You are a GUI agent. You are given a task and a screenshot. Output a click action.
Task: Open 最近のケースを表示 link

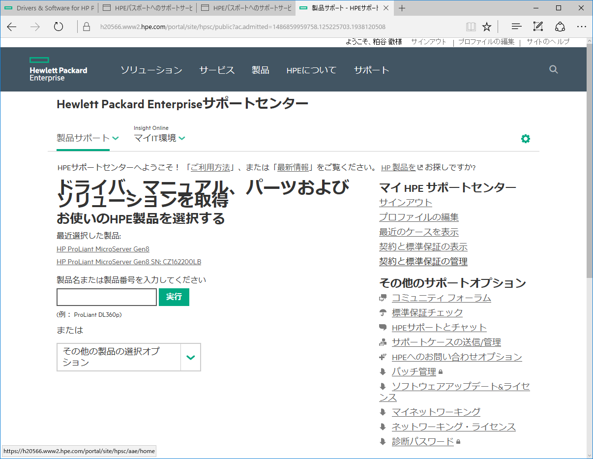pos(419,232)
